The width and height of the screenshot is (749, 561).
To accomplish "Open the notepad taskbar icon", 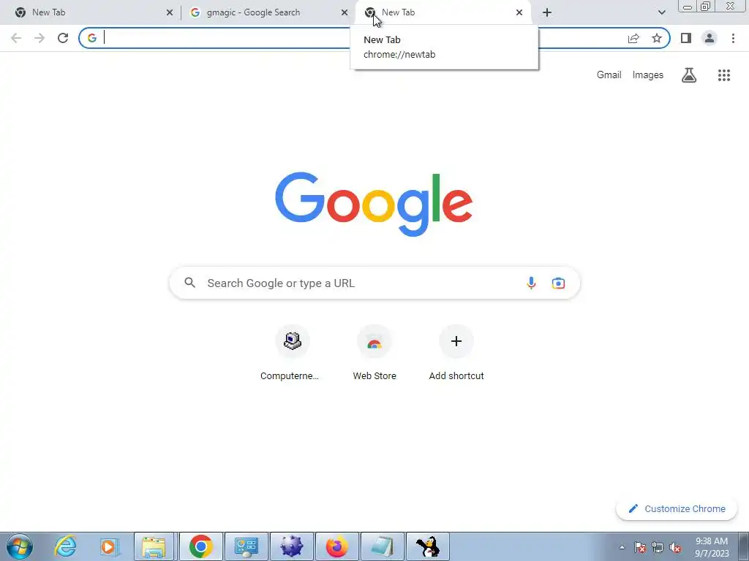I will (x=382, y=546).
